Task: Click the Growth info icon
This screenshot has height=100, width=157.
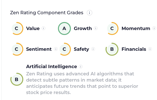Action: point(96,28)
